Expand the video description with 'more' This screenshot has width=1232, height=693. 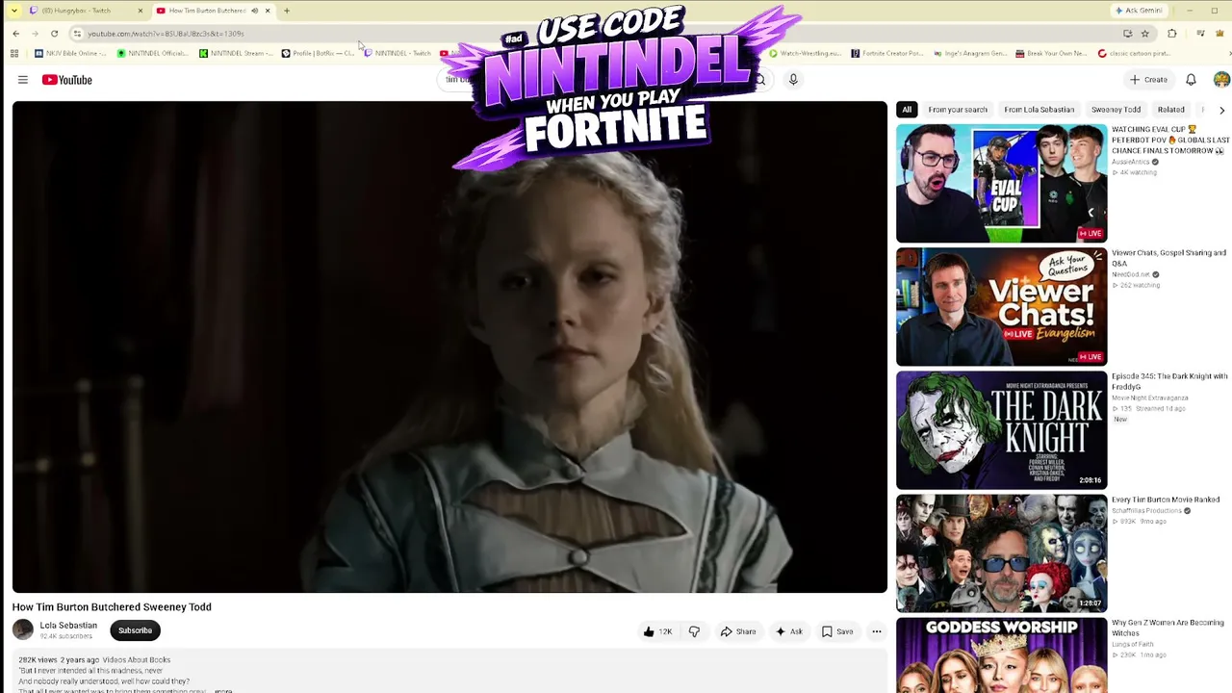(223, 690)
